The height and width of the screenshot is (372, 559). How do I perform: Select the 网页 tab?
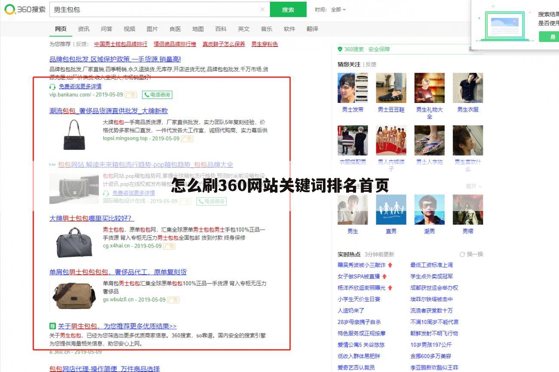[61, 29]
